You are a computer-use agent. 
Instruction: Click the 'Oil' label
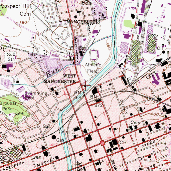coord(160,48)
